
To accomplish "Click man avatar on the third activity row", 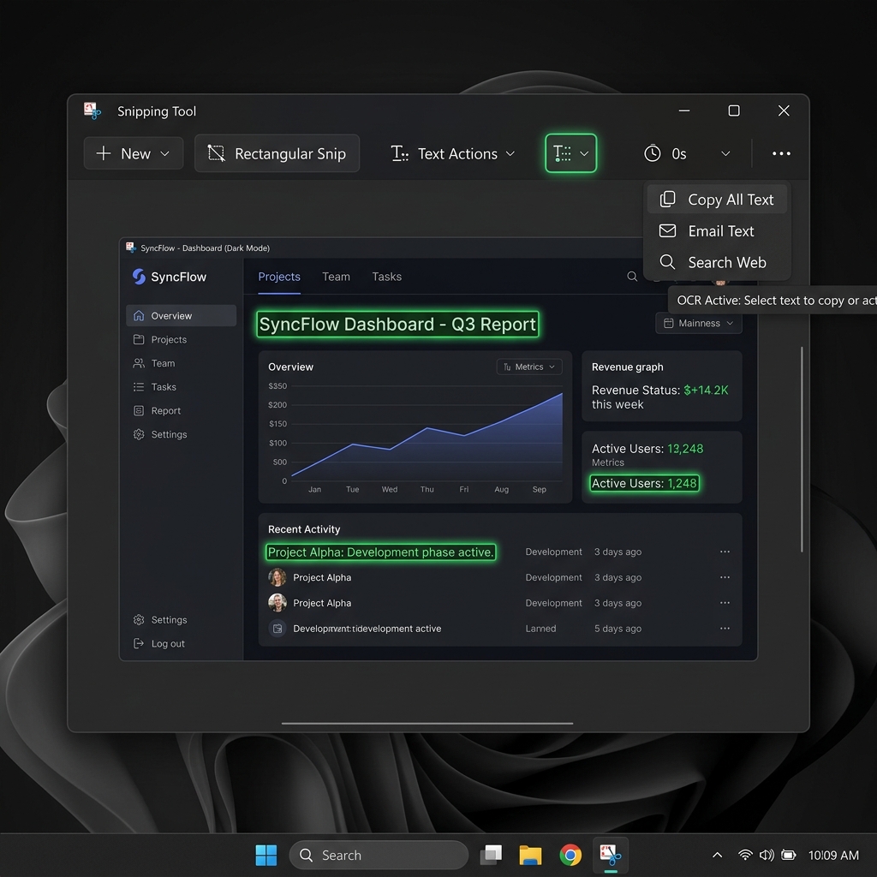I will [x=277, y=603].
